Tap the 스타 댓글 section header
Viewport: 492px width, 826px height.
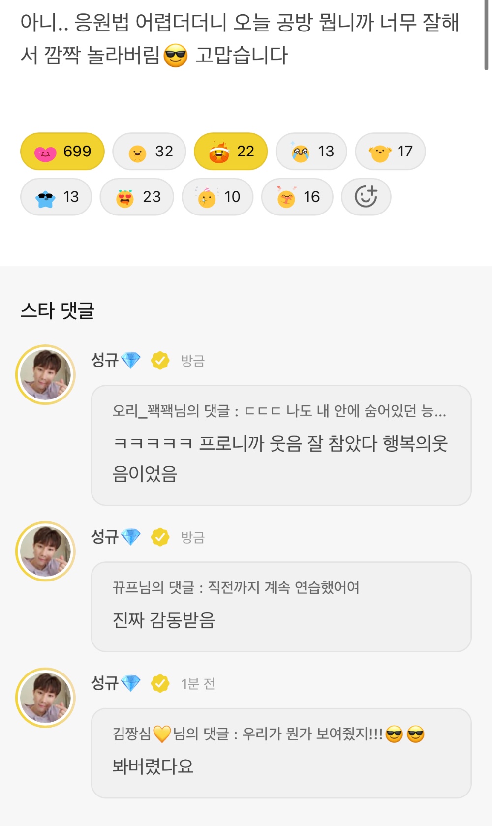pos(58,310)
